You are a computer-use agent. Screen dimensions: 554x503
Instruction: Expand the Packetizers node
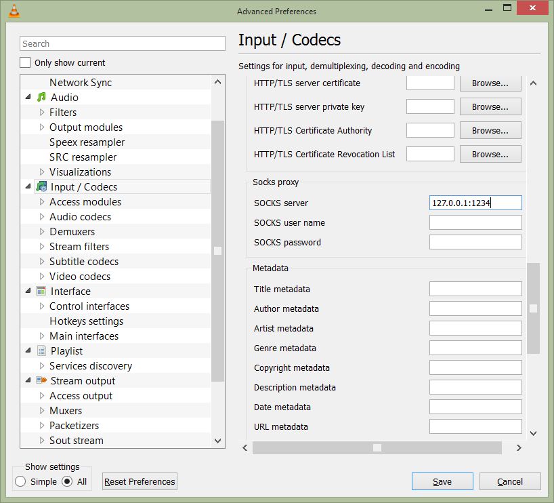point(42,425)
